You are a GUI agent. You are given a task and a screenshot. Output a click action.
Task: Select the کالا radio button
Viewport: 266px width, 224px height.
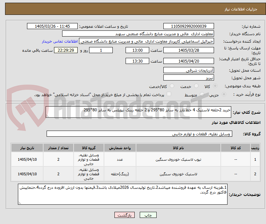tap(215, 86)
